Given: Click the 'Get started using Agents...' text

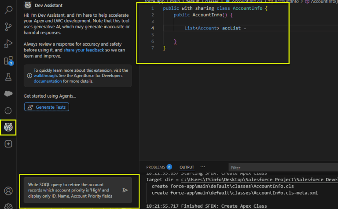Looking at the screenshot, I should 50,96.
